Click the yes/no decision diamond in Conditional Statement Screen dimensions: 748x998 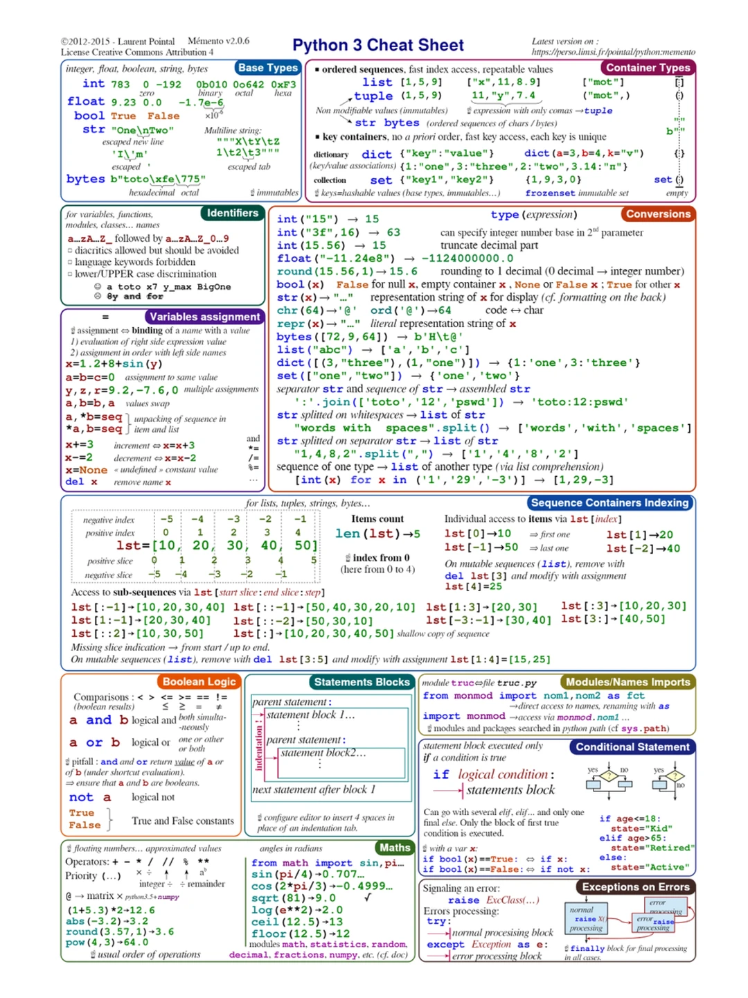click(609, 776)
